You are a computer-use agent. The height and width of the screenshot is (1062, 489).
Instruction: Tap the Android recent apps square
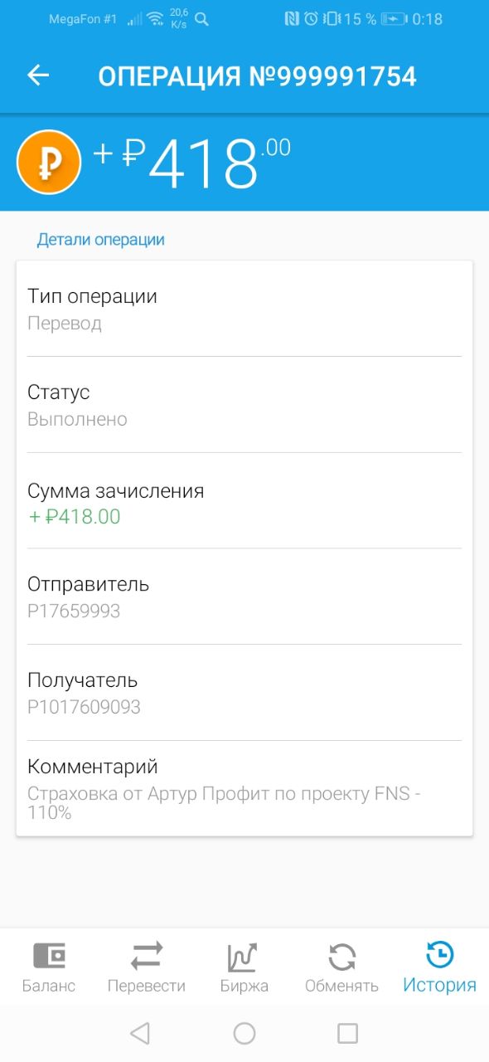[348, 1033]
